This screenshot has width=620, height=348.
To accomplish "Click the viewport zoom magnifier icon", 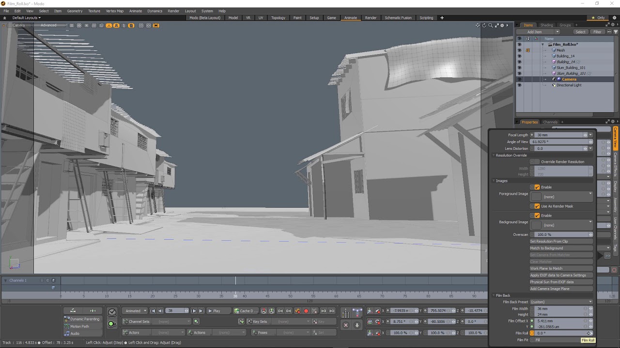I will click(490, 25).
